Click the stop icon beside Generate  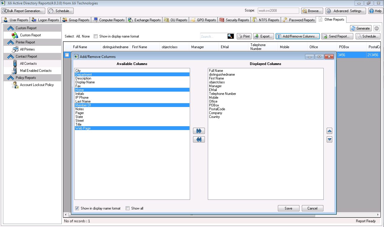tap(376, 28)
